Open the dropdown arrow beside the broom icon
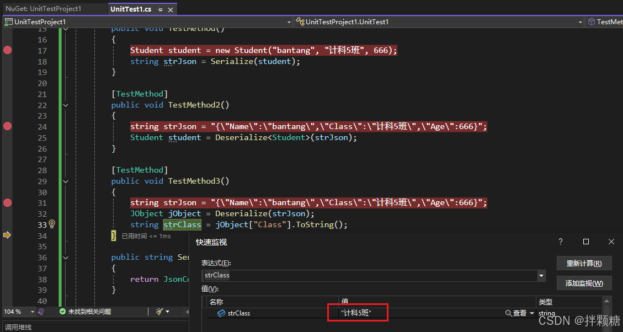623x332 pixels. pyautogui.click(x=167, y=312)
